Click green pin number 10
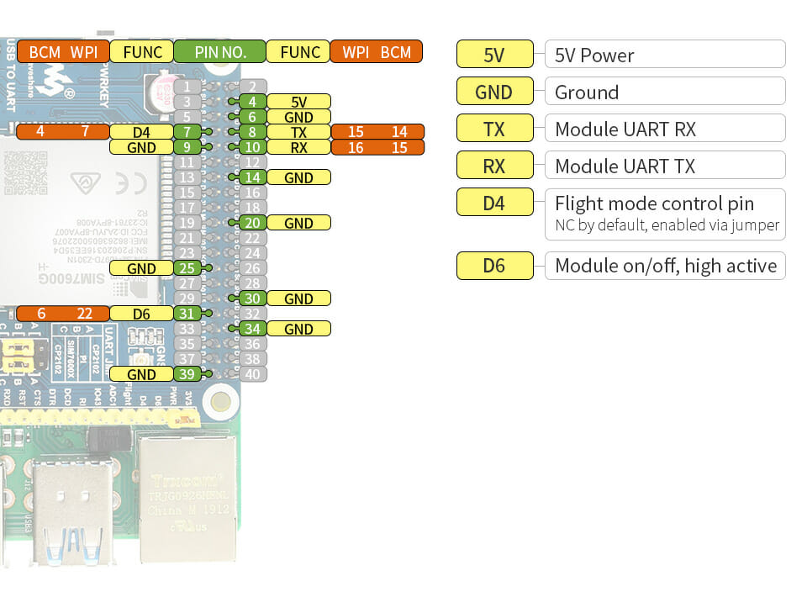The width and height of the screenshot is (807, 613). pos(253,147)
